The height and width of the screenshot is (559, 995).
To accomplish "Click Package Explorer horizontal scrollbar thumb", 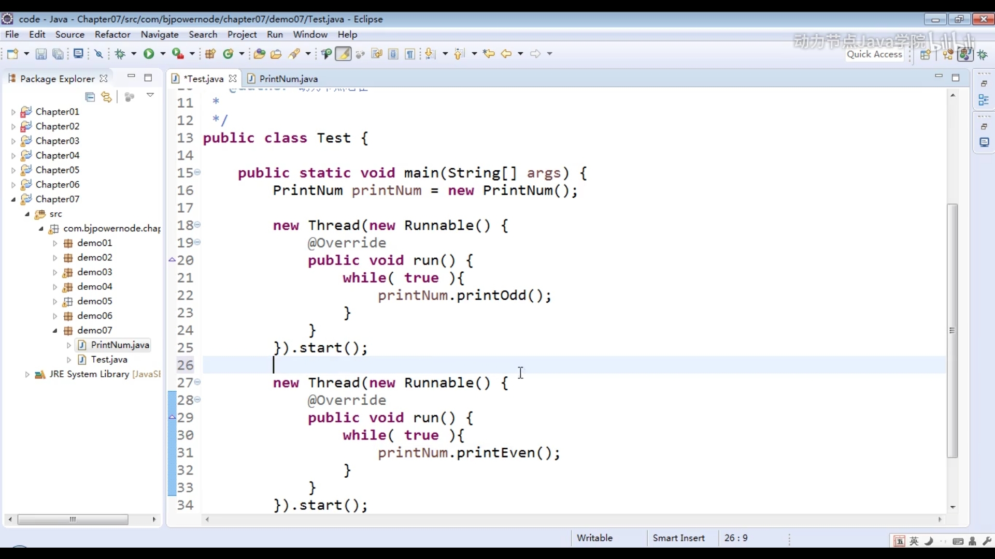I will [x=73, y=519].
